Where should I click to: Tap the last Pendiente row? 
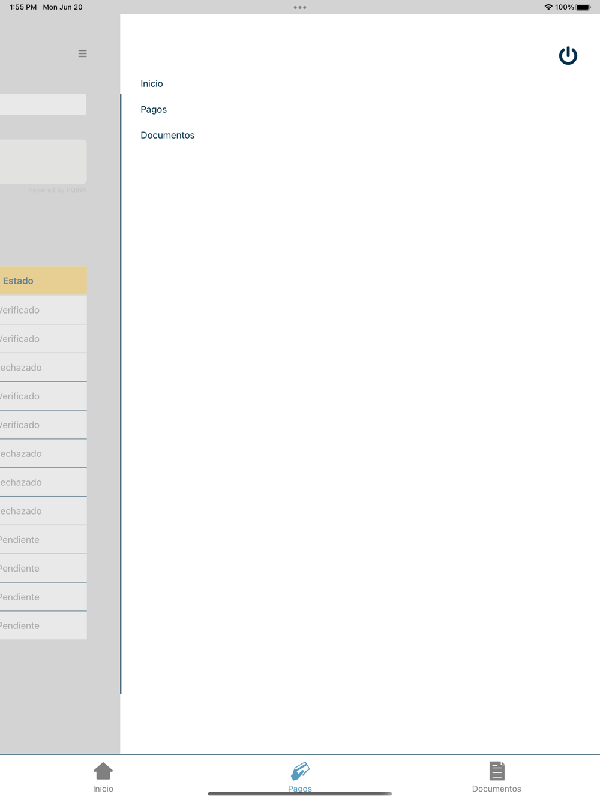point(43,625)
